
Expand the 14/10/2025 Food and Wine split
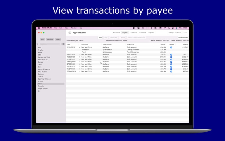point(80,54)
